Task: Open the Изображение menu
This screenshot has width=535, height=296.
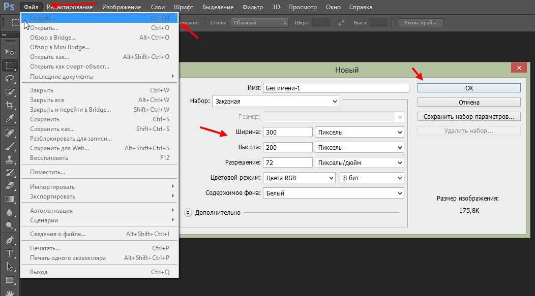Action: coord(122,7)
